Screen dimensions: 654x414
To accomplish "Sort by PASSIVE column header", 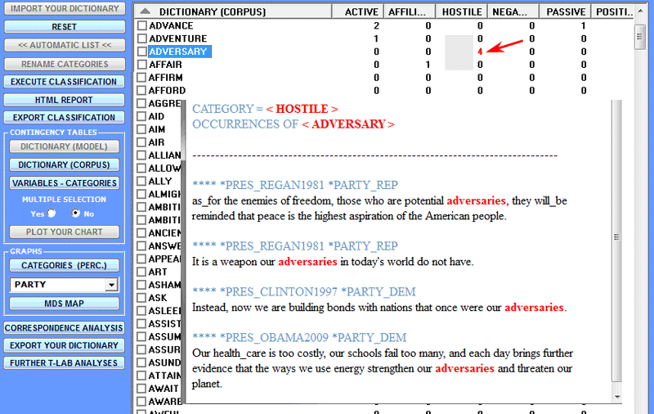I will pos(565,11).
